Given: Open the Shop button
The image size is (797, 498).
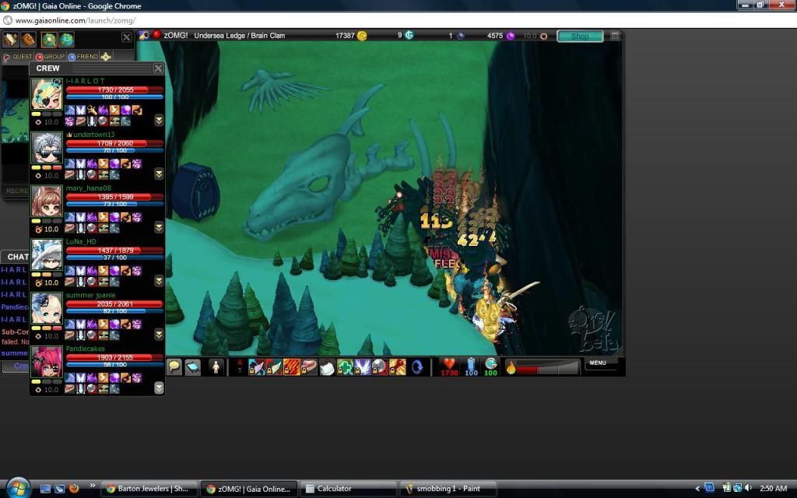Looking at the screenshot, I should 580,36.
